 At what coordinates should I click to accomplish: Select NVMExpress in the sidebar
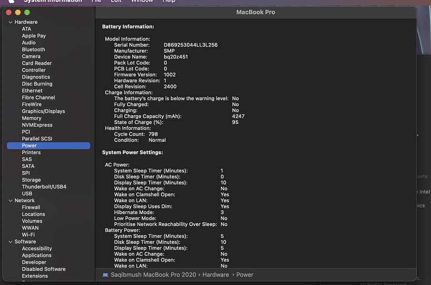coord(37,125)
